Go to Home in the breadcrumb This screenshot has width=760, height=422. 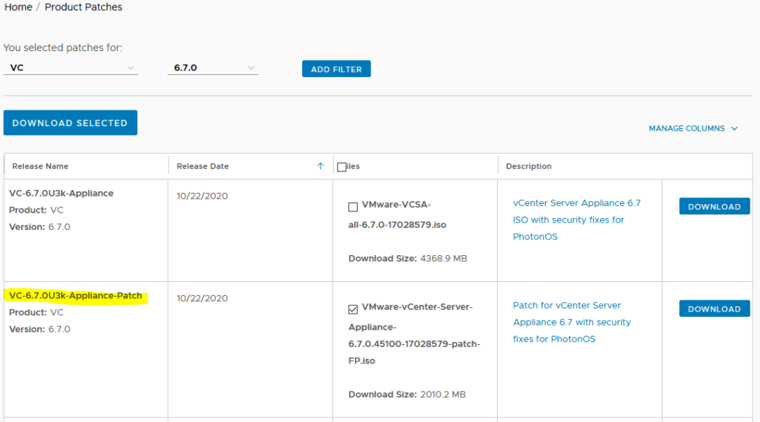tap(19, 7)
